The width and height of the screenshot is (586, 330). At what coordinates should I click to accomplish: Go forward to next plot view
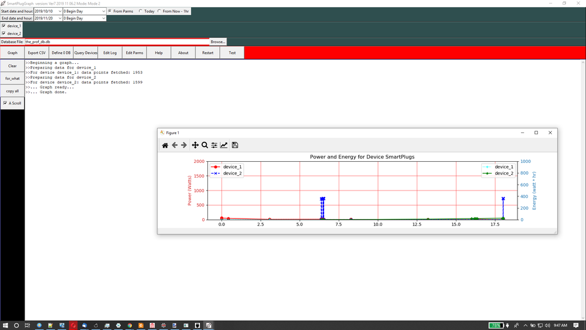click(x=184, y=145)
